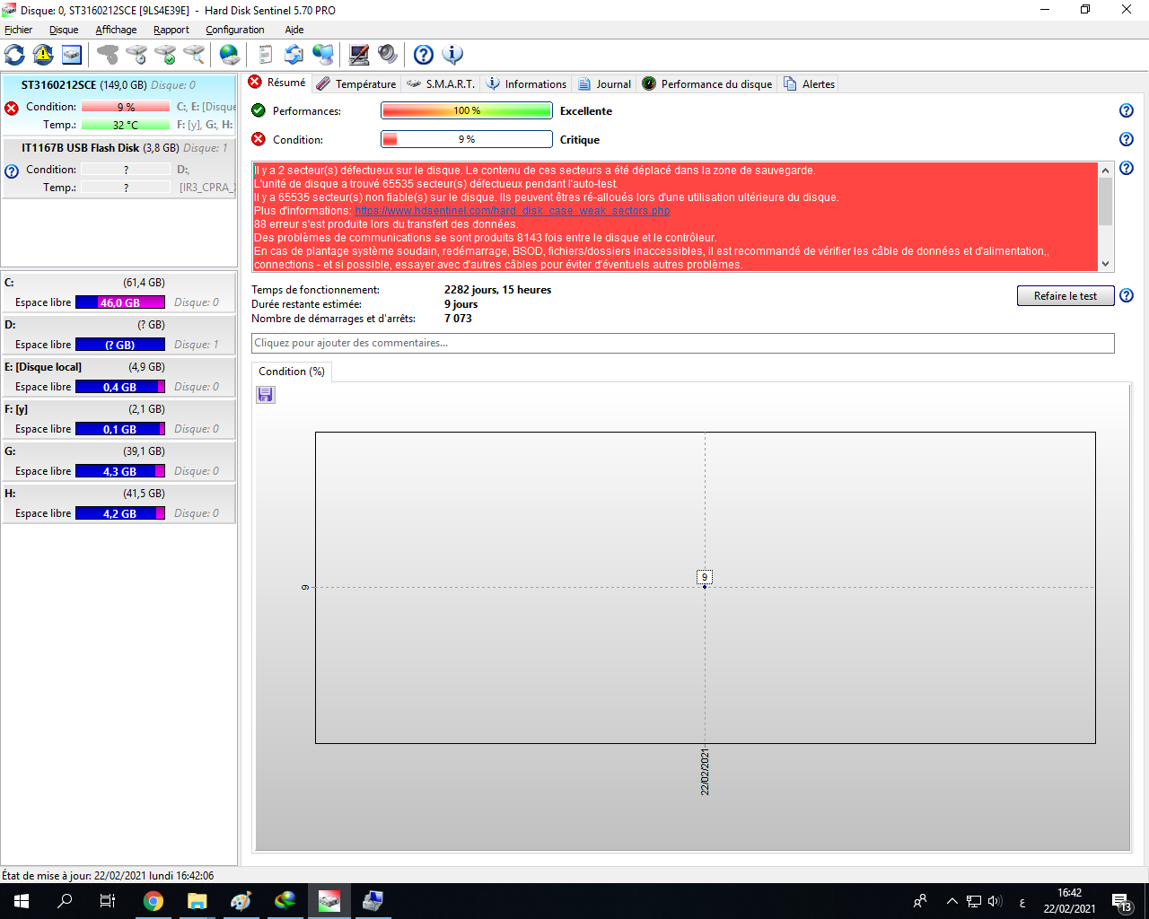Screen dimensions: 1149x919
Task: Click the 32 °C temperature bar of ST3160212SCE
Action: coord(126,125)
